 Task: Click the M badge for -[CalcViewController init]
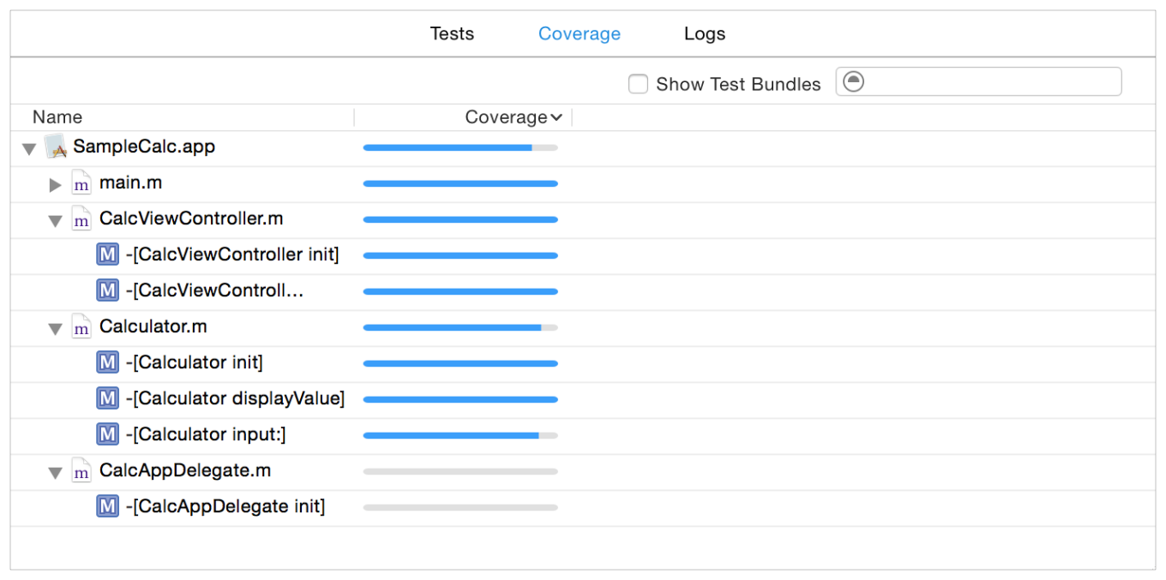coord(107,254)
